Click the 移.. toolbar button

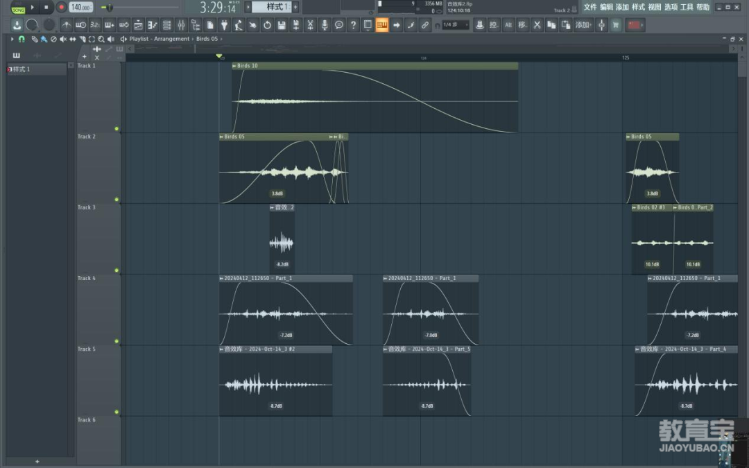[523, 25]
